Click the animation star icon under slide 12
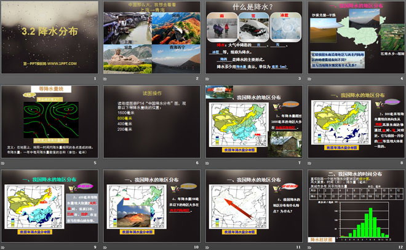Screen dimensions: 406x250 pos(309,248)
